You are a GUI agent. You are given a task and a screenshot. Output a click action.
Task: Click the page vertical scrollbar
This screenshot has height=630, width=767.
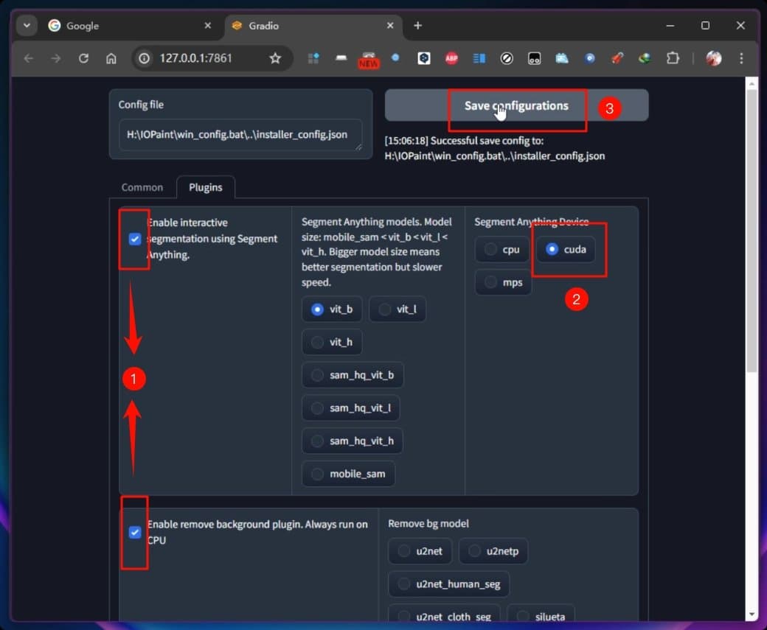[752, 221]
